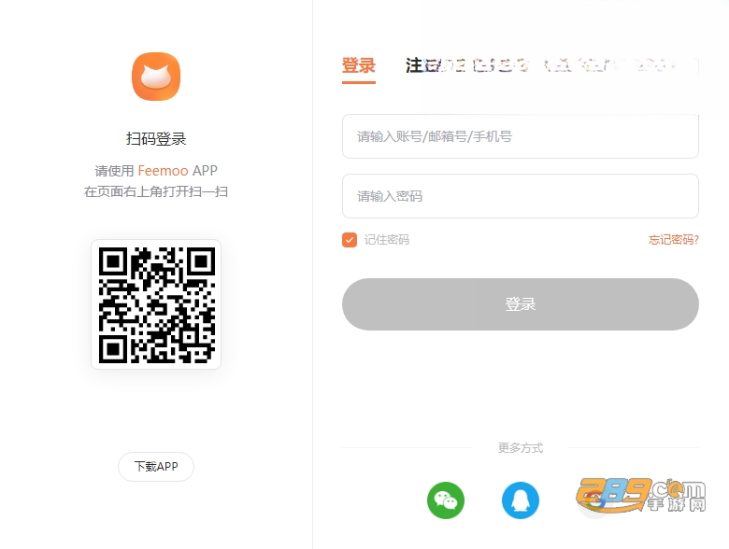
Task: Click the gray 登录 button
Action: [x=521, y=304]
